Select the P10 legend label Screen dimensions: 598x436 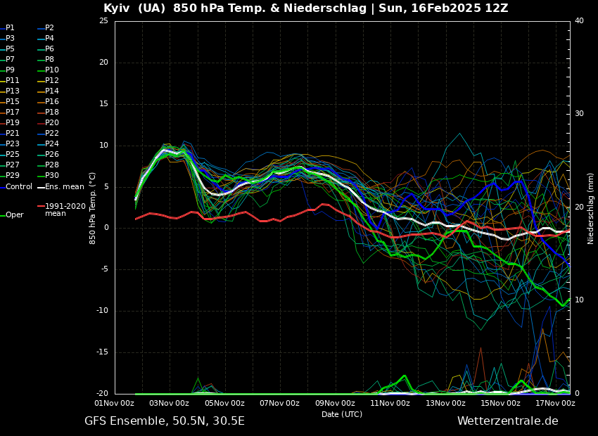(x=52, y=70)
